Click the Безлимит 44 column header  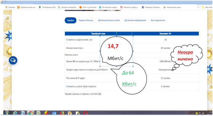(165, 33)
